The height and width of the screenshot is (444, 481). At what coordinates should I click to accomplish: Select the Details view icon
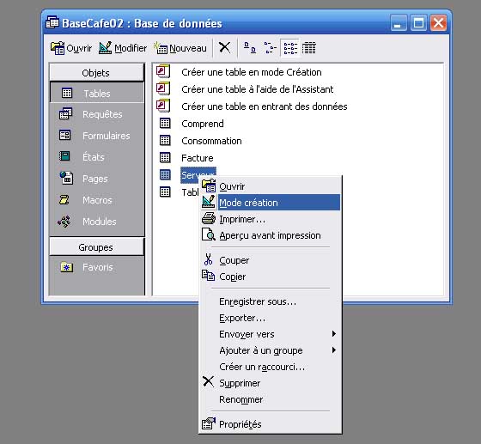click(309, 48)
